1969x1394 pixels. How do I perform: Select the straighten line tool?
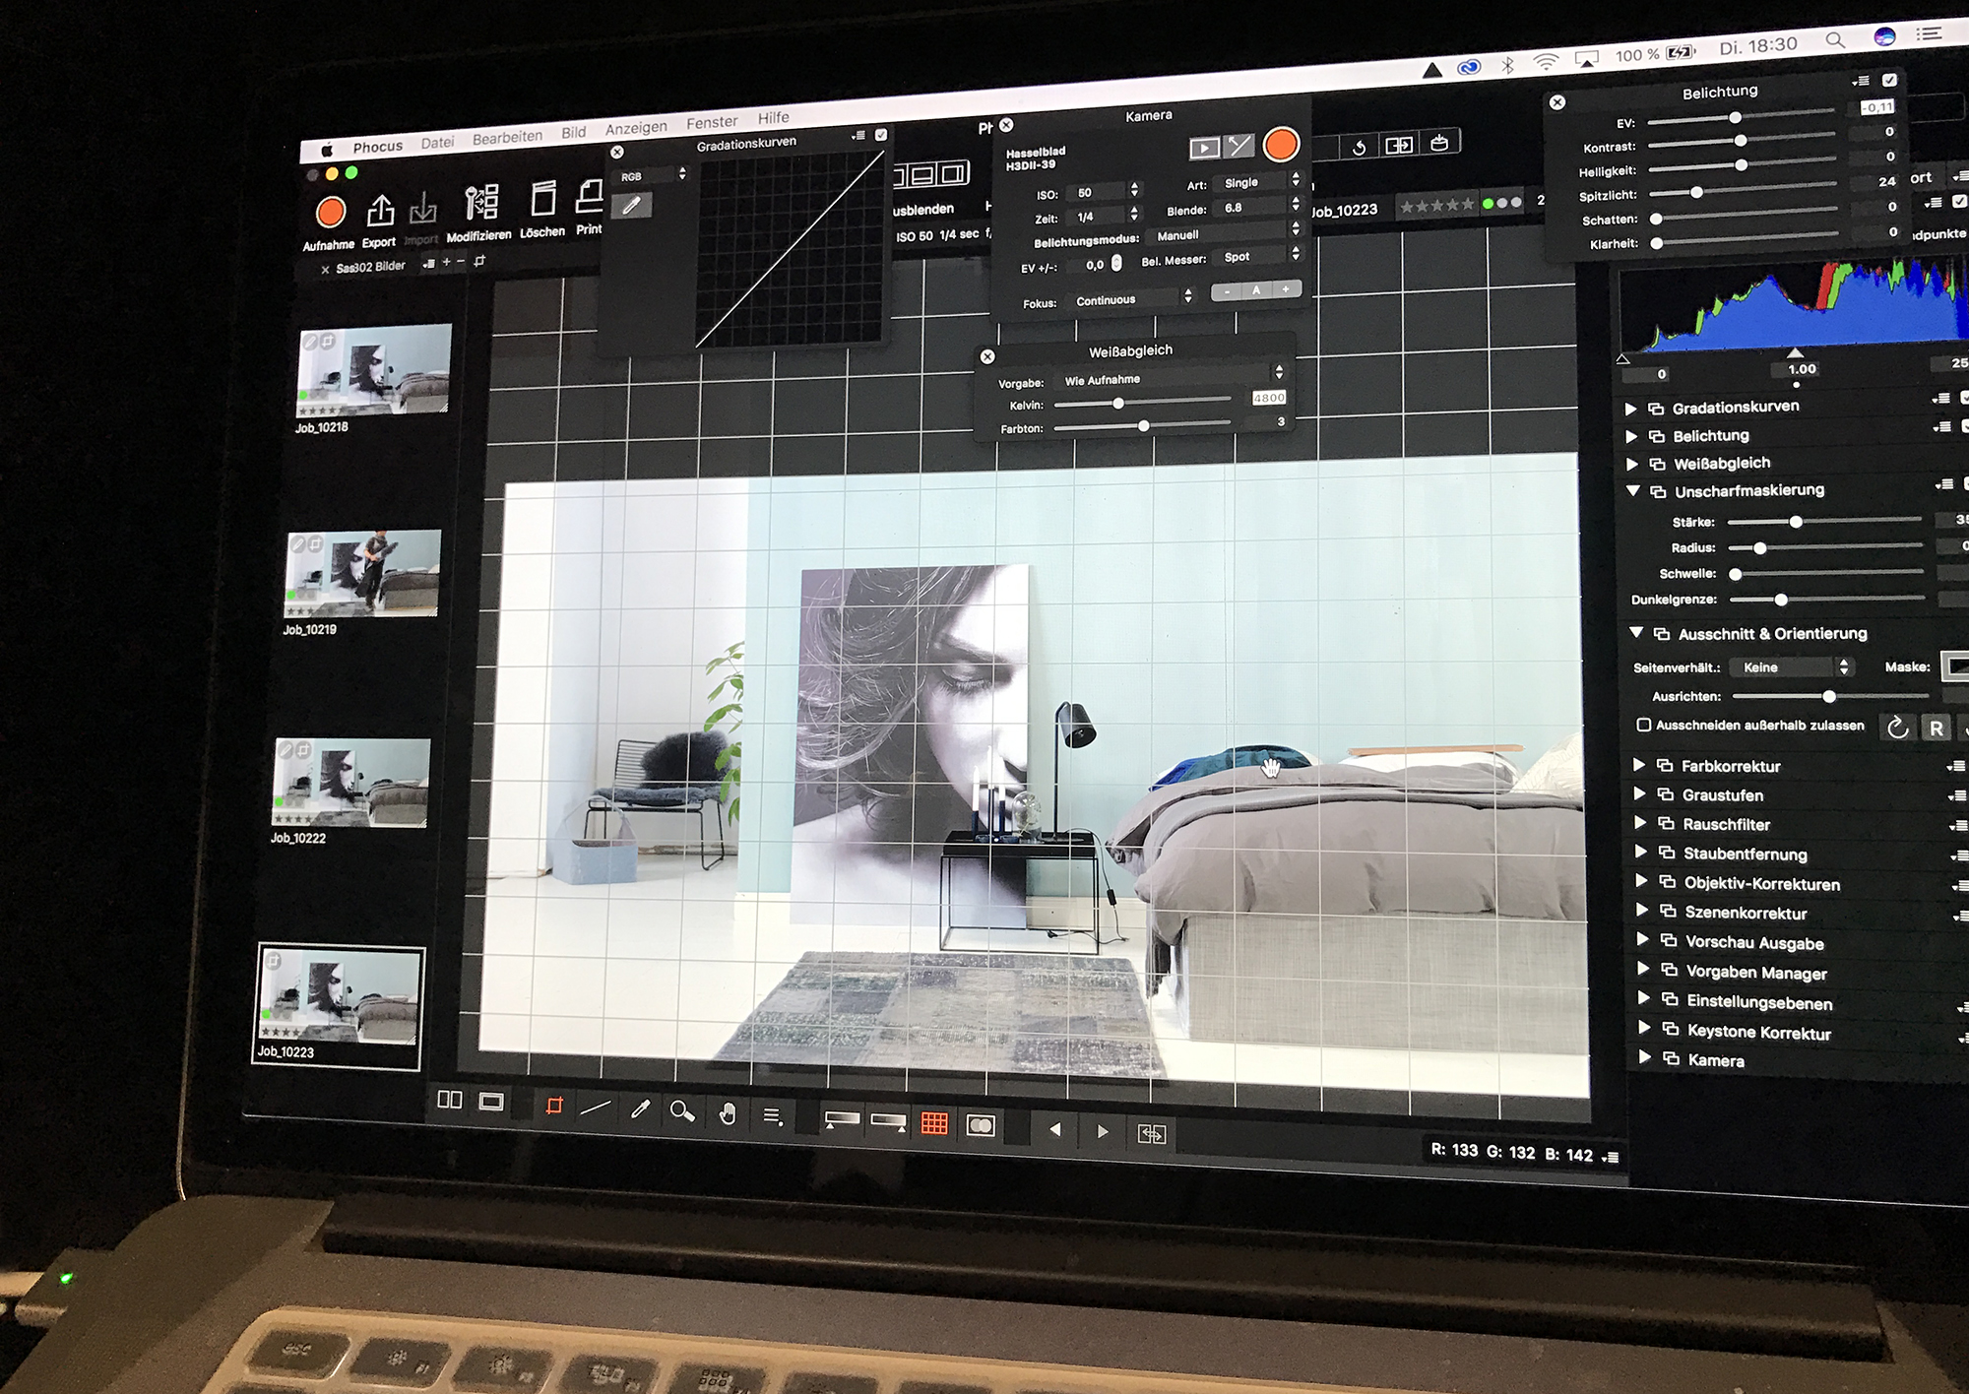click(x=596, y=1109)
